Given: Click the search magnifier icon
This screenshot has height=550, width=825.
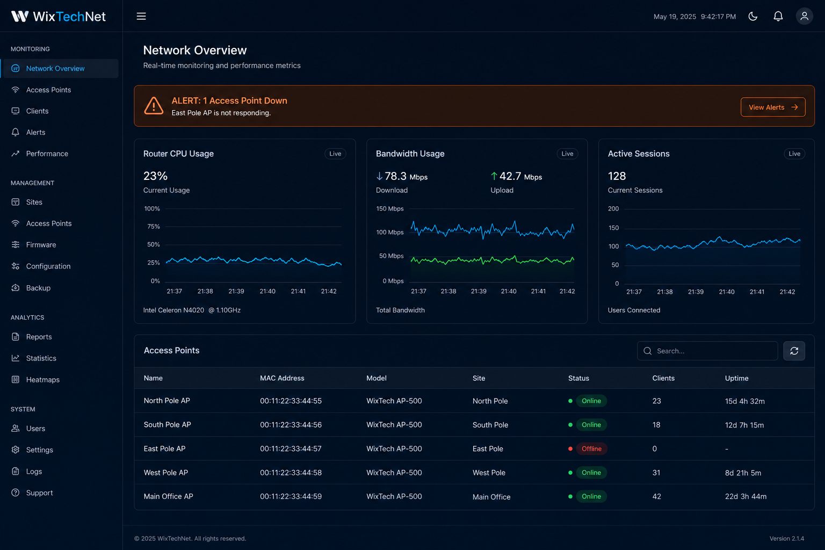Looking at the screenshot, I should pyautogui.click(x=648, y=351).
